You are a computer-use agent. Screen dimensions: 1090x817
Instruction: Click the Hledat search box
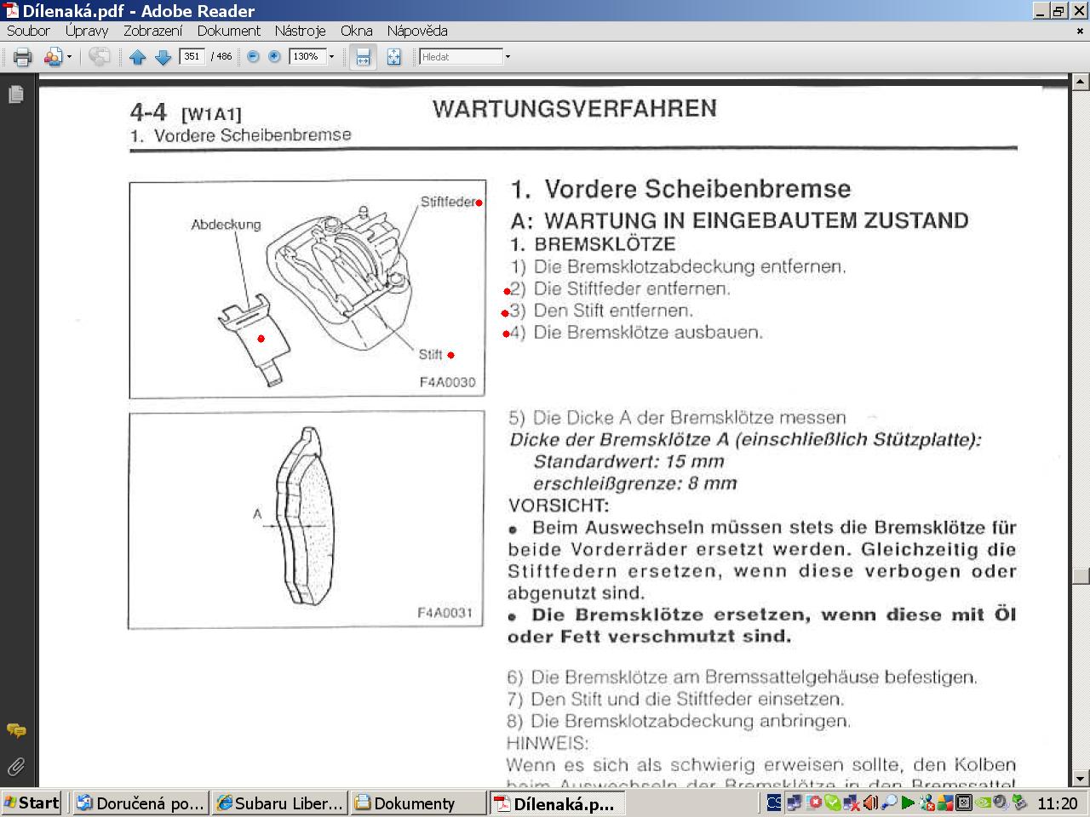(x=461, y=57)
